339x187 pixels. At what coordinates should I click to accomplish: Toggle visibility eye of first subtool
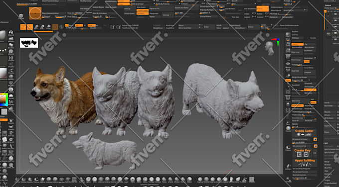coord(336,14)
